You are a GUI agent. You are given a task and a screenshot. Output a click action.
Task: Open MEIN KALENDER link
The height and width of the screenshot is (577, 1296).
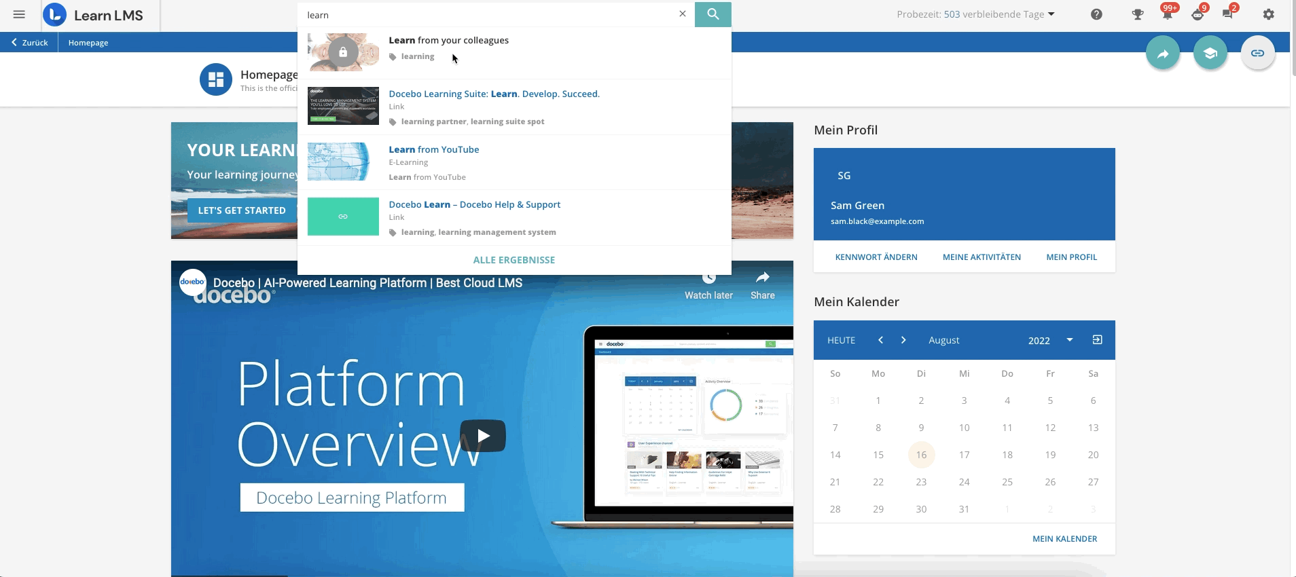[x=1064, y=538]
